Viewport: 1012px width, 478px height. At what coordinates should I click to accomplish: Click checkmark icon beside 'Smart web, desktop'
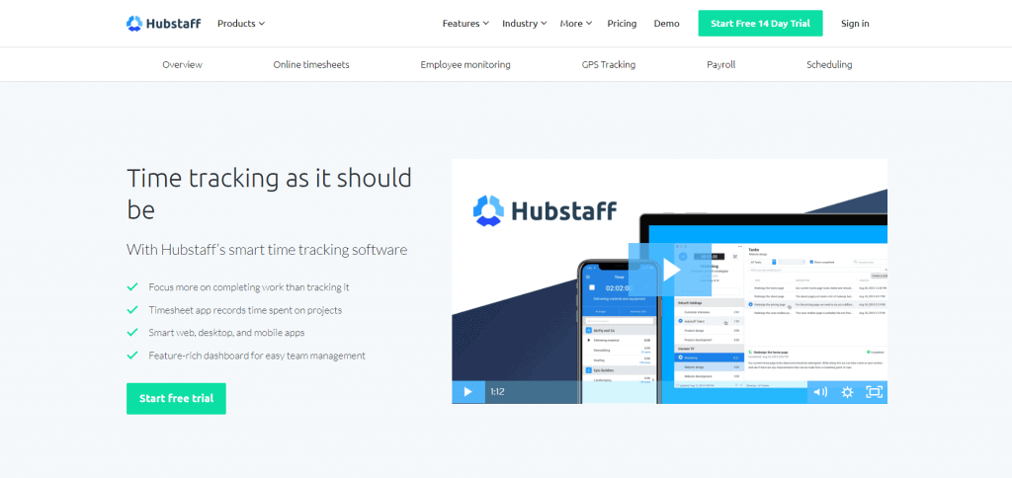click(x=132, y=332)
